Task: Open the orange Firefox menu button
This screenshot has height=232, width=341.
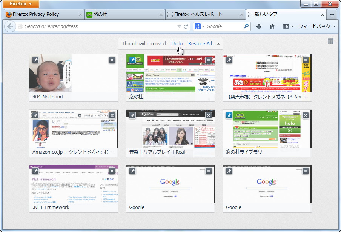Action: click(20, 4)
